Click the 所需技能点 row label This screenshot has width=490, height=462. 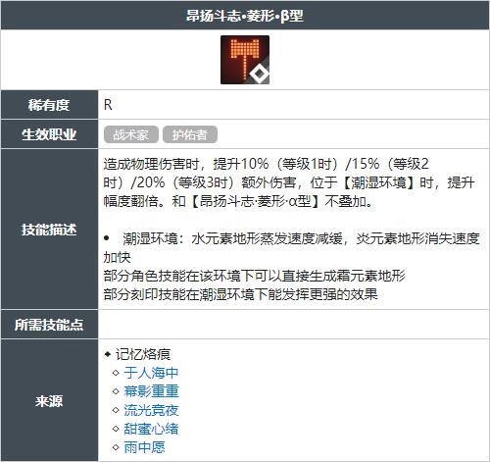click(49, 325)
